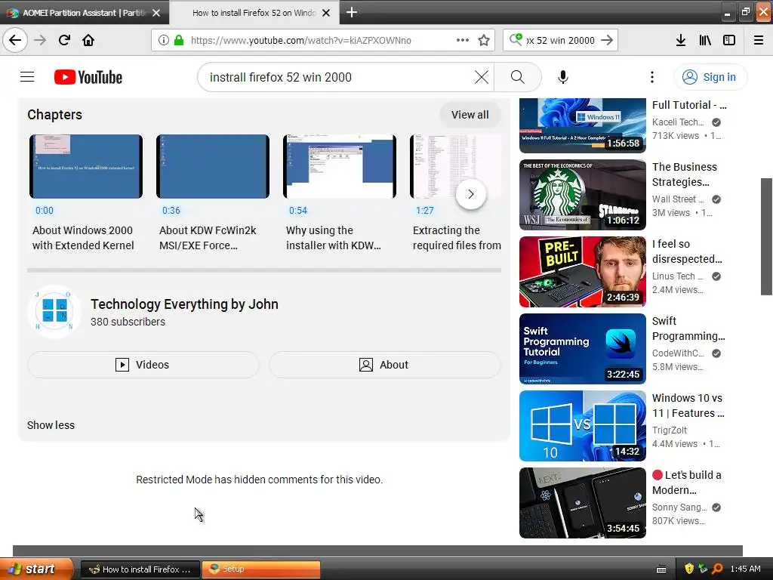This screenshot has width=773, height=580.
Task: Open How to install Firefox taskbar button
Action: (140, 569)
